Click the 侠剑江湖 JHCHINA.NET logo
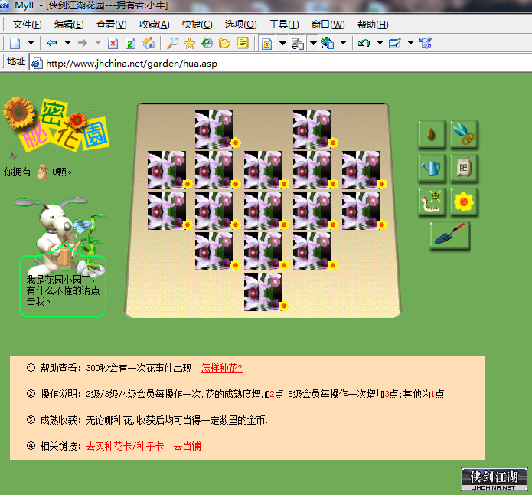The image size is (532, 495). click(494, 480)
